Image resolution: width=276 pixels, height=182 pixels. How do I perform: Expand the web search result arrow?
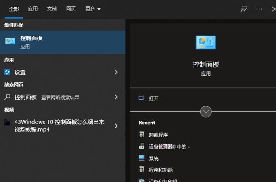coord(116,97)
